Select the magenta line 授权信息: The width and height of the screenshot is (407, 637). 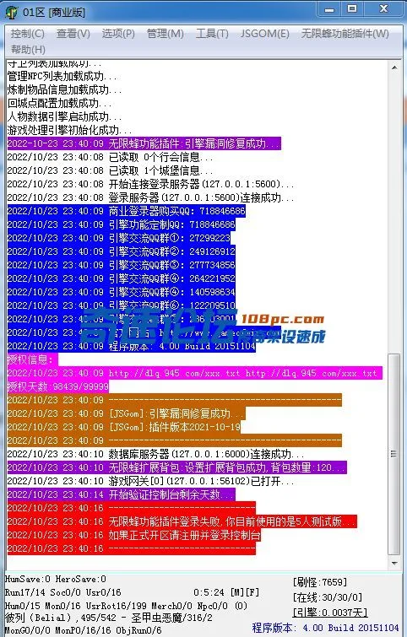click(x=33, y=359)
